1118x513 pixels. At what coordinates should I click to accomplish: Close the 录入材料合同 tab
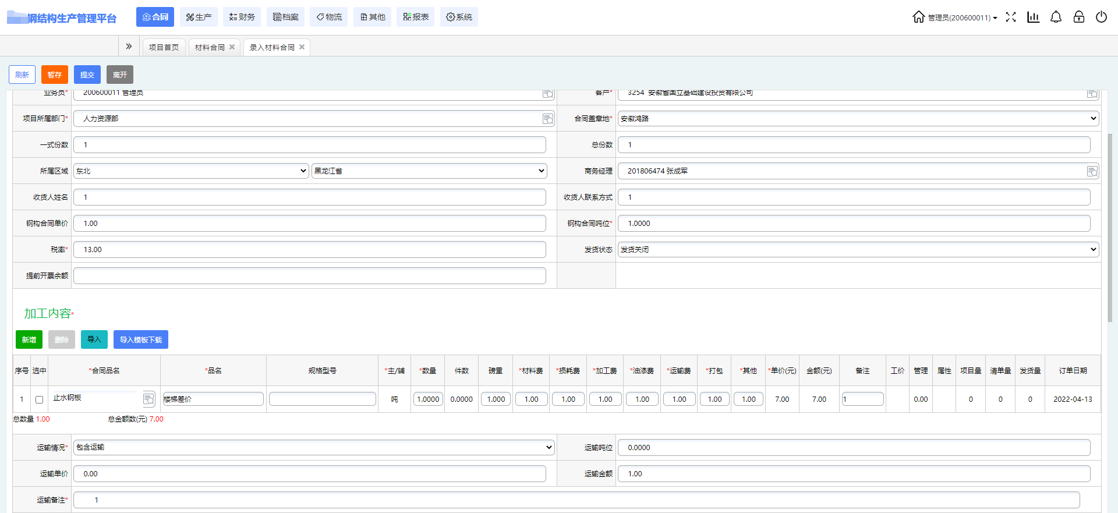click(x=302, y=47)
